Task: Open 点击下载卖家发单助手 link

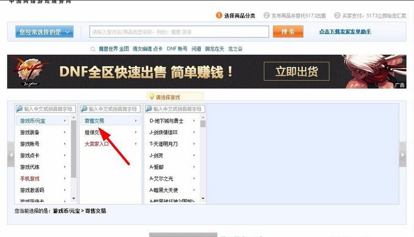Action: pos(345,31)
